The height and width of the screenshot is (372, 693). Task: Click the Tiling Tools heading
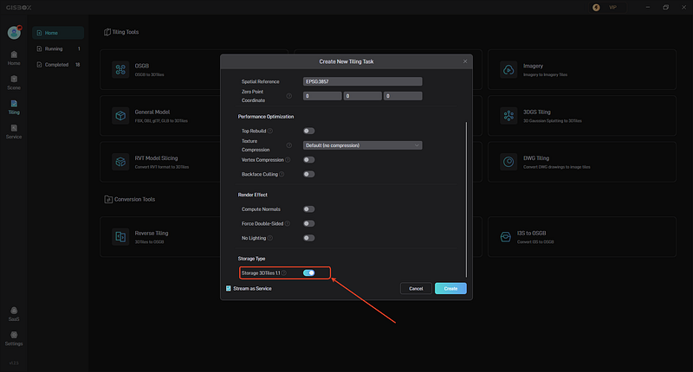pos(121,32)
